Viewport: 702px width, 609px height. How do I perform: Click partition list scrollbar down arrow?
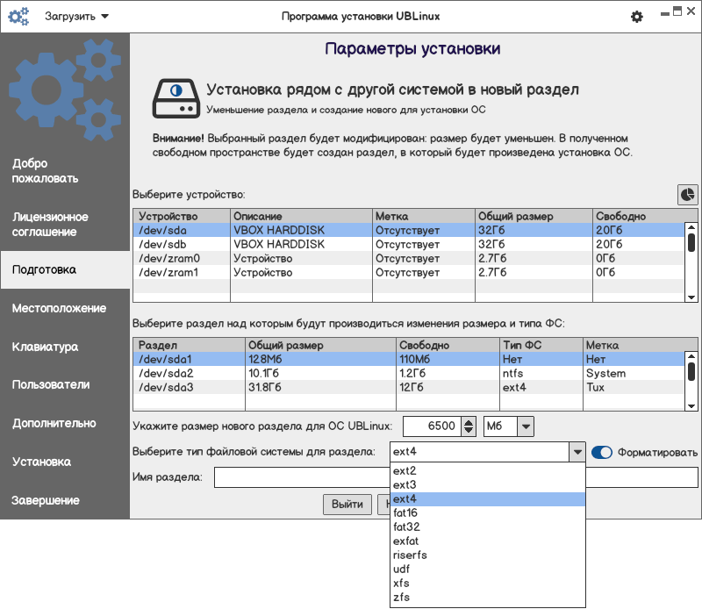pyautogui.click(x=691, y=406)
